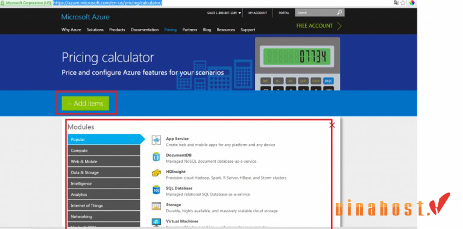This screenshot has height=229, width=463.
Task: Open the Solutions menu
Action: point(95,30)
